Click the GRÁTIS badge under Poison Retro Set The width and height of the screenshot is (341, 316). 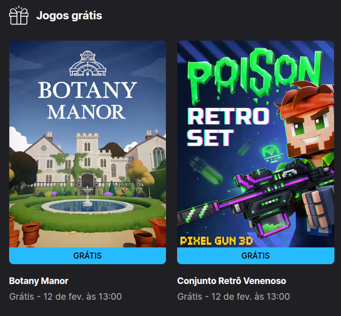256,256
